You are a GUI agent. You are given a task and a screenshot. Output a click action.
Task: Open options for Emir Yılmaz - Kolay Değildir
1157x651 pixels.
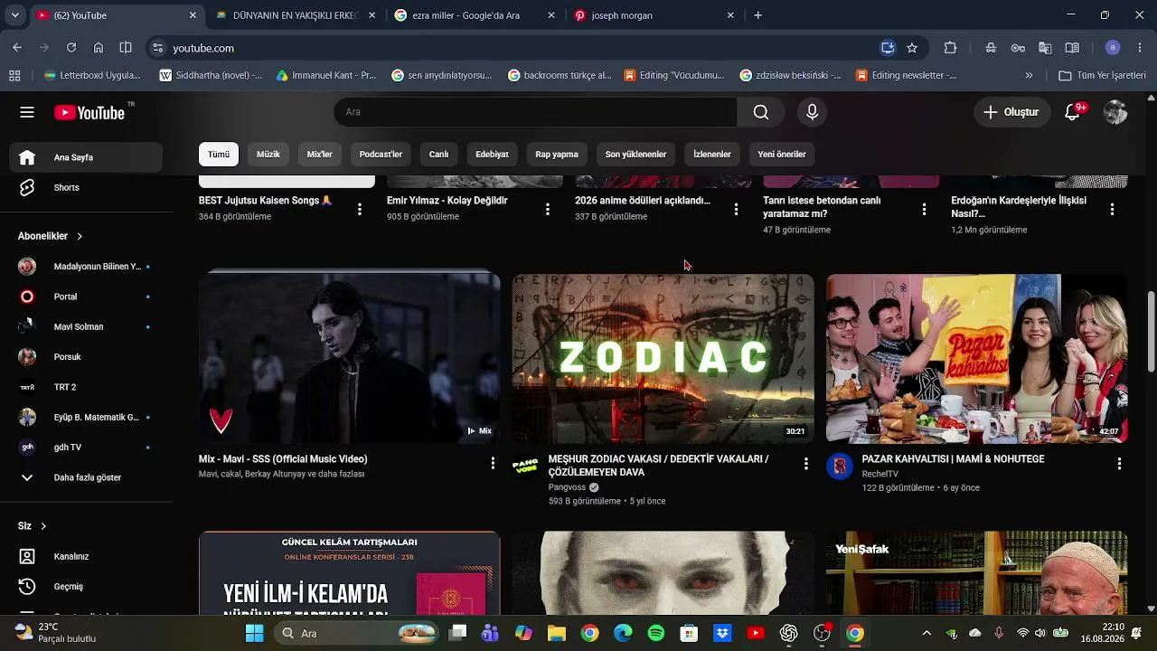pyautogui.click(x=547, y=209)
